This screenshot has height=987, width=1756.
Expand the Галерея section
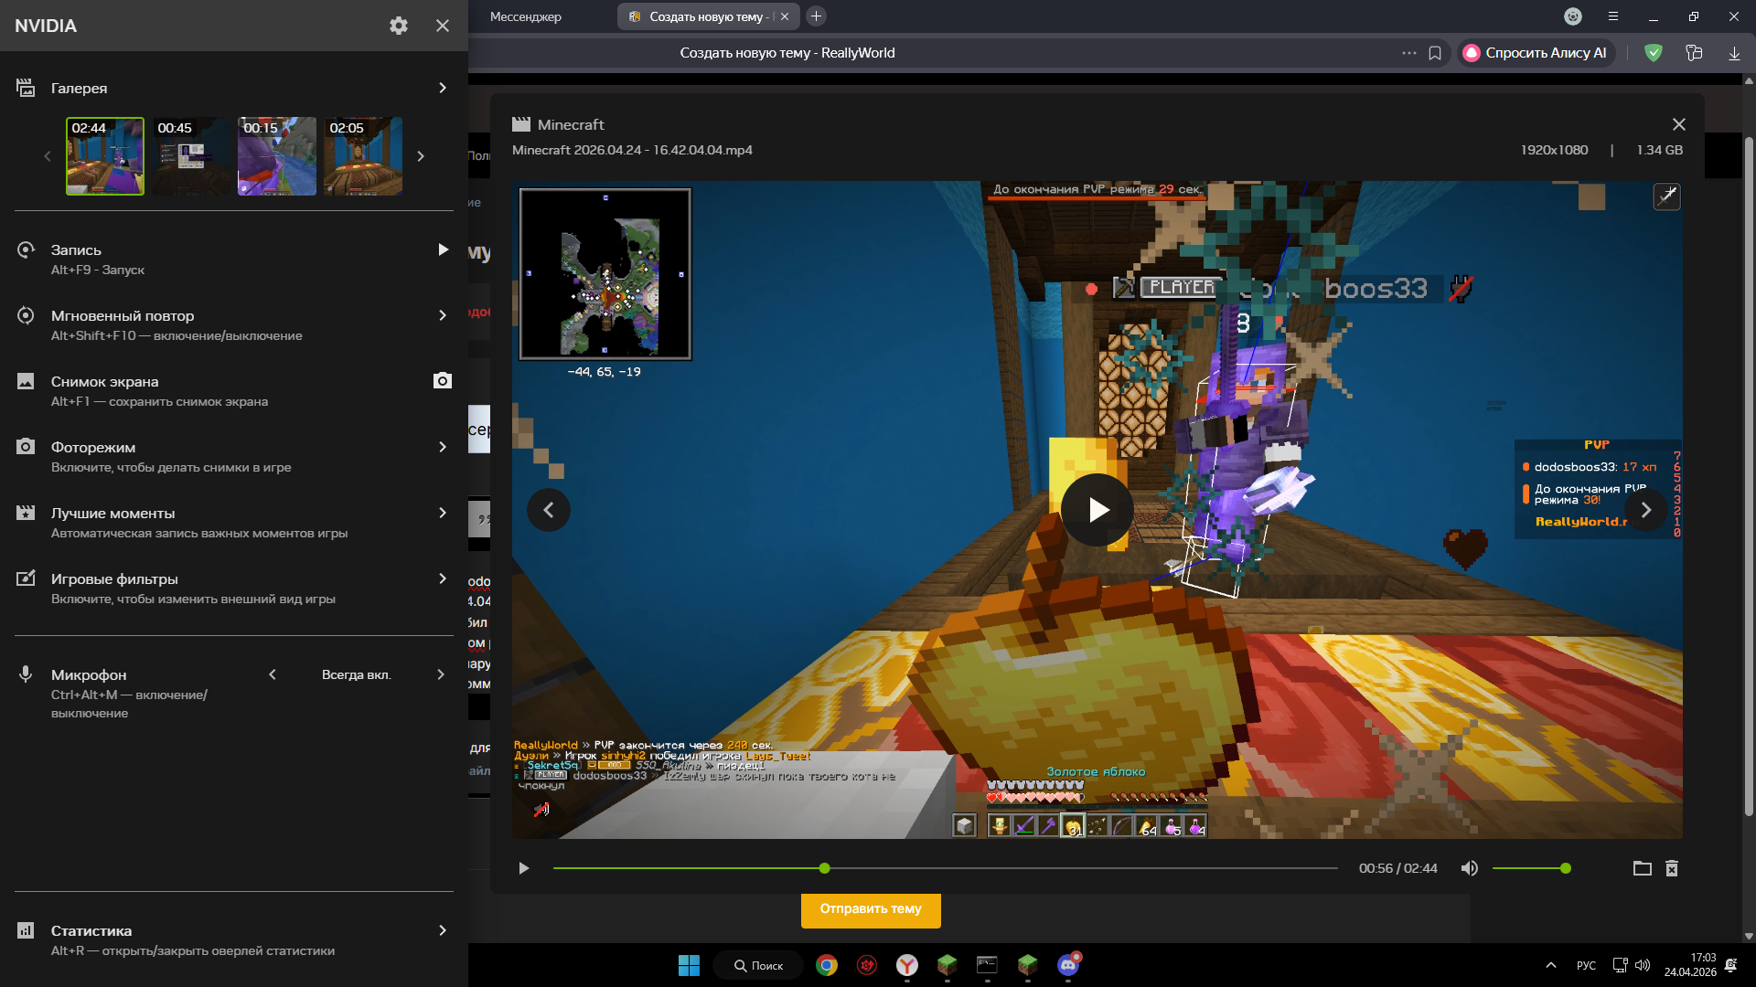(x=443, y=88)
